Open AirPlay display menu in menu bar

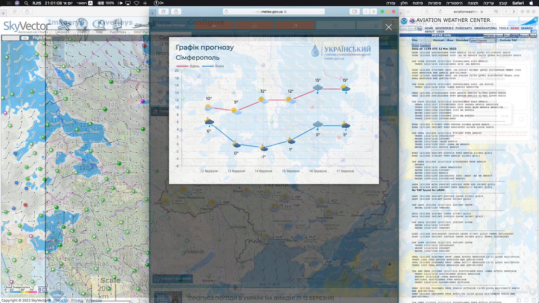coord(128,3)
